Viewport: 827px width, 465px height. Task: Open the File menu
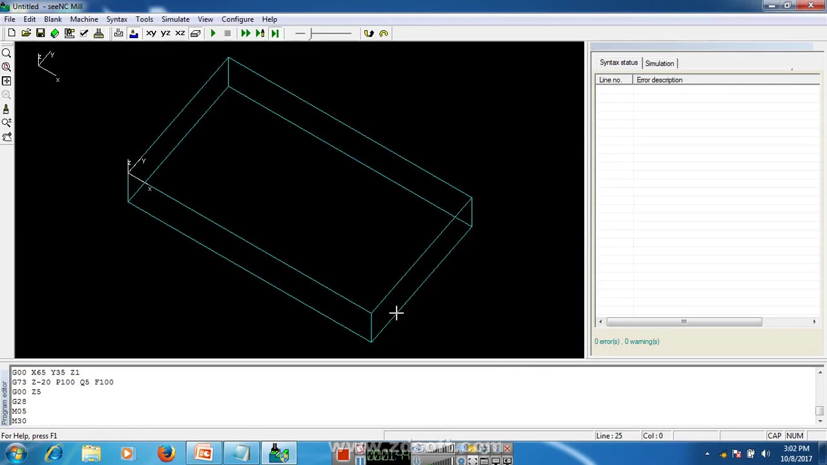click(10, 19)
